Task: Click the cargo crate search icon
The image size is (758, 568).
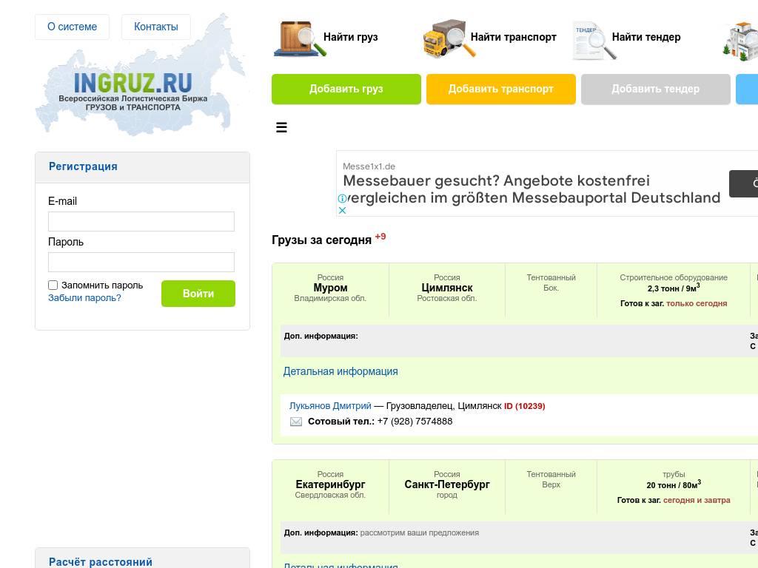Action: (299, 38)
